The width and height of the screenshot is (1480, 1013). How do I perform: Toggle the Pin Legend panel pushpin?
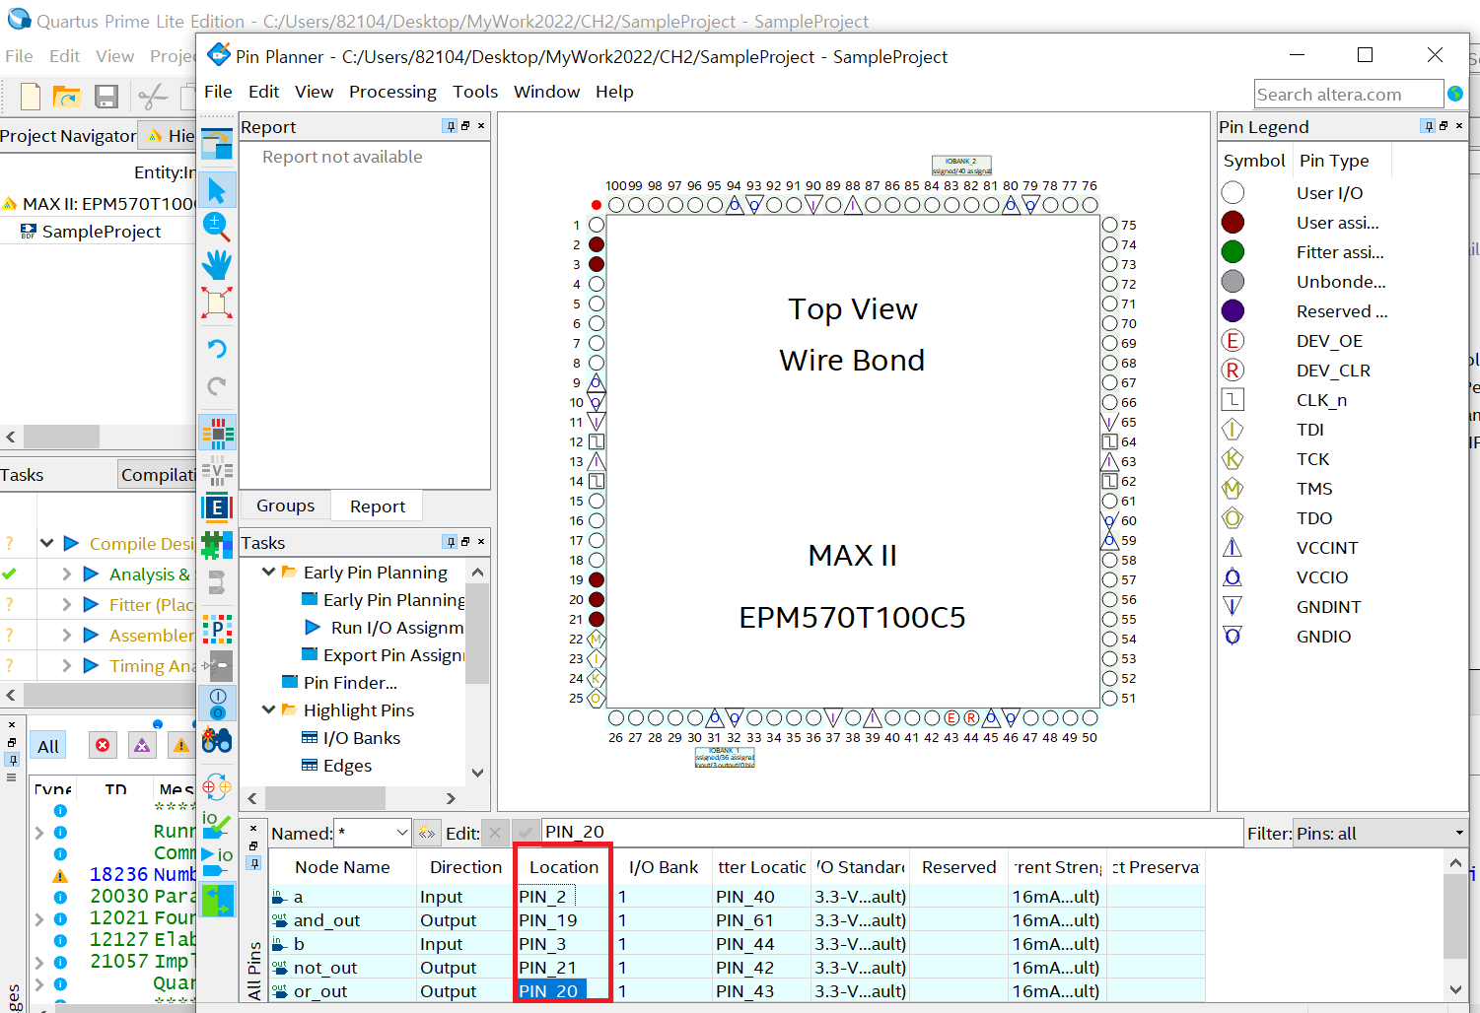coord(1429,126)
